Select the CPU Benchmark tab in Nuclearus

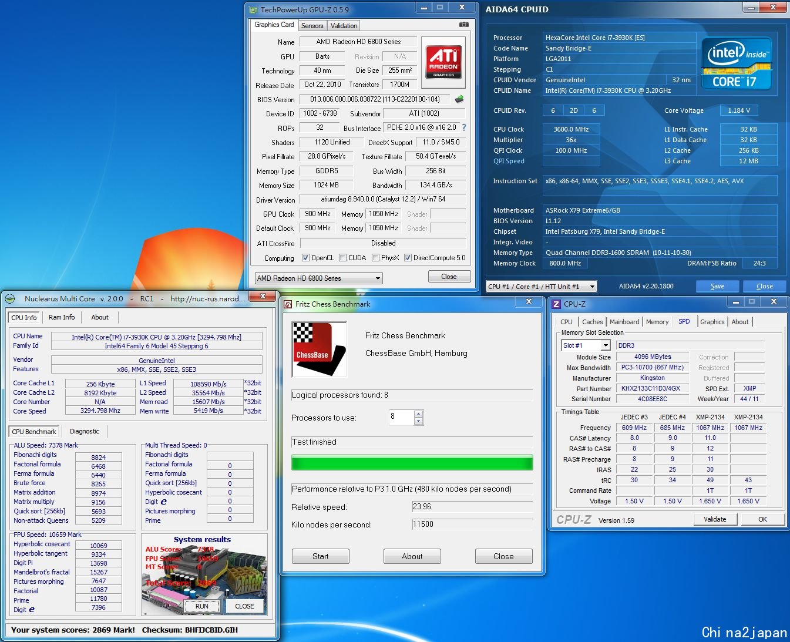(35, 431)
